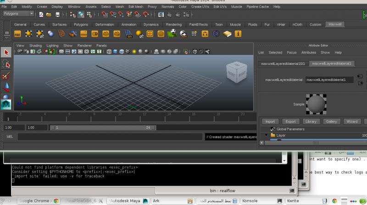Select by hierarchy mode icon
The width and height of the screenshot is (367, 205).
click(72, 15)
